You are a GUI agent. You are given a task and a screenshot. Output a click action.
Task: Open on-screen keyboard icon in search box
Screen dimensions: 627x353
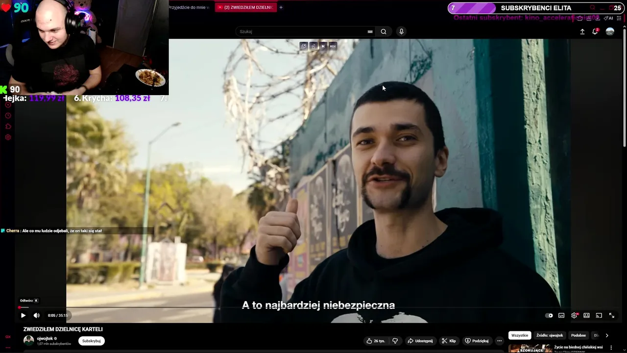(370, 31)
